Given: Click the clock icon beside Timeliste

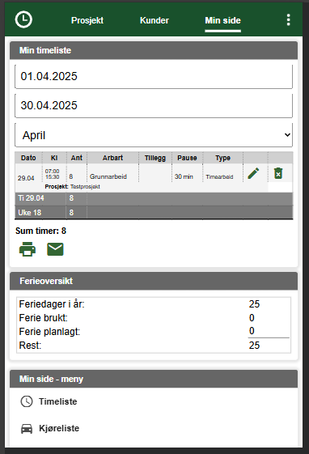Looking at the screenshot, I should click(x=27, y=401).
